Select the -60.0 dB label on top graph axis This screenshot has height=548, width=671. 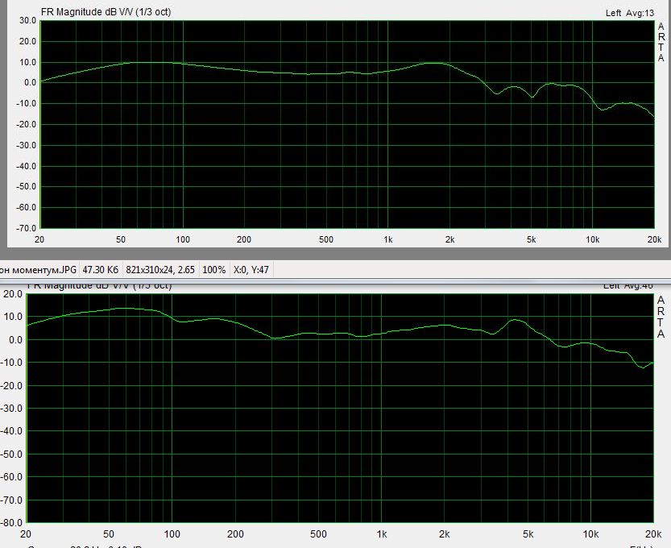tap(26, 207)
